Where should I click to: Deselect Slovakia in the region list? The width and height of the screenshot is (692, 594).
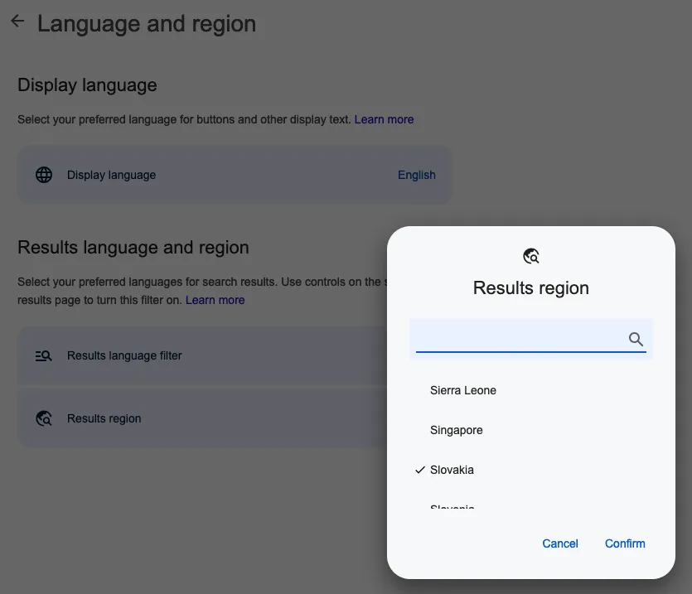[x=452, y=470]
